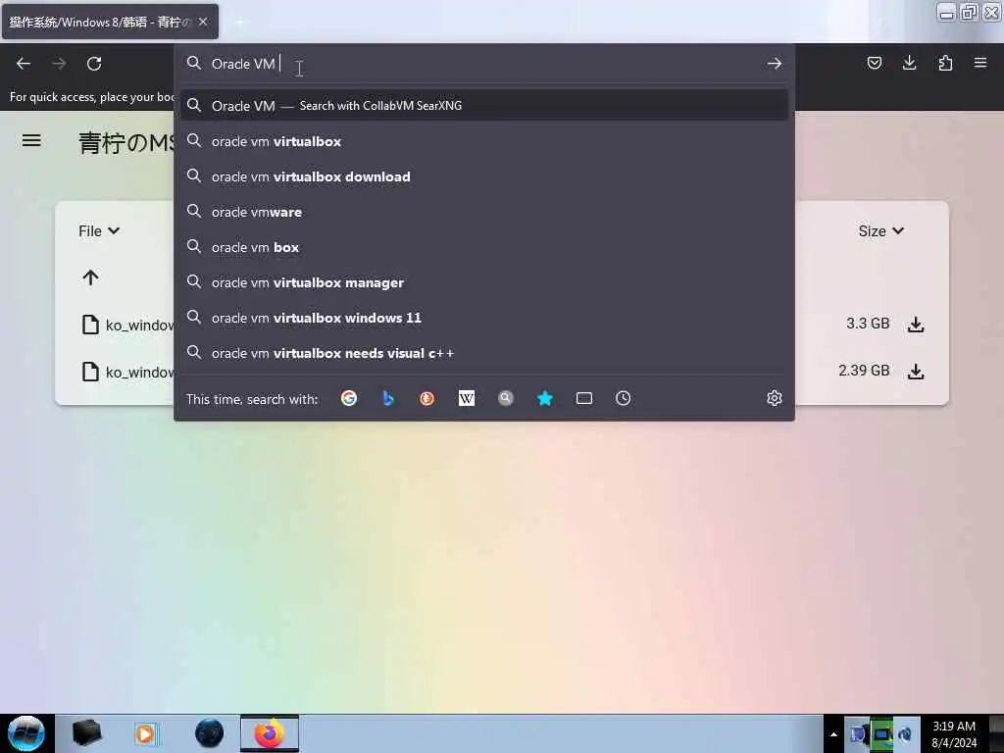Select suggestion oracle vm virtualbox

[x=484, y=141]
